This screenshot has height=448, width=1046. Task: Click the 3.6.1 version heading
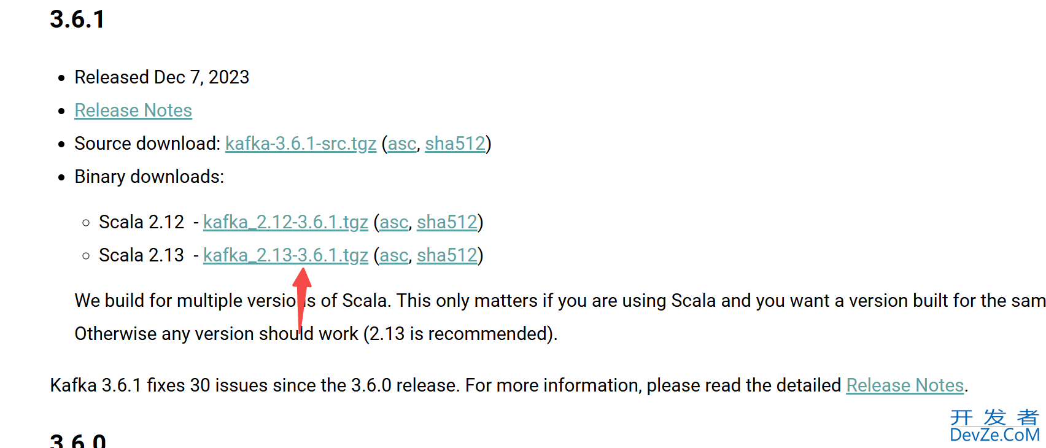tap(77, 19)
